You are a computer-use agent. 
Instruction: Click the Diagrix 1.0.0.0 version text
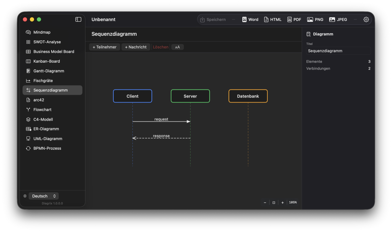(52, 203)
